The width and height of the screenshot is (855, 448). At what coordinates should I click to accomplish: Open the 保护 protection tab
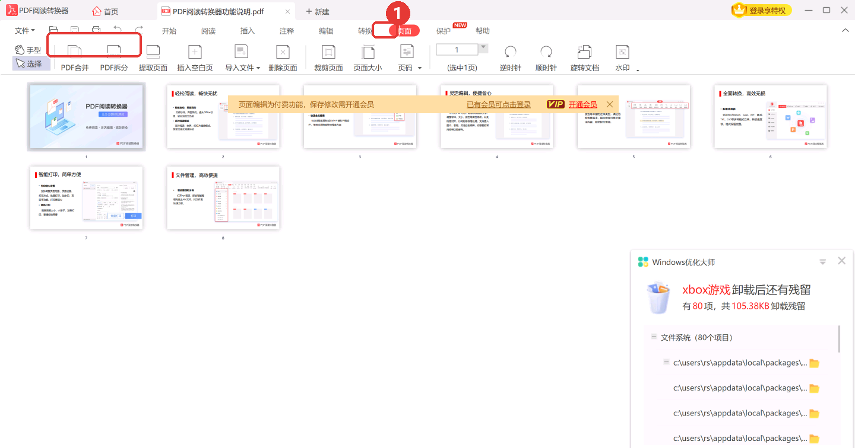(444, 31)
